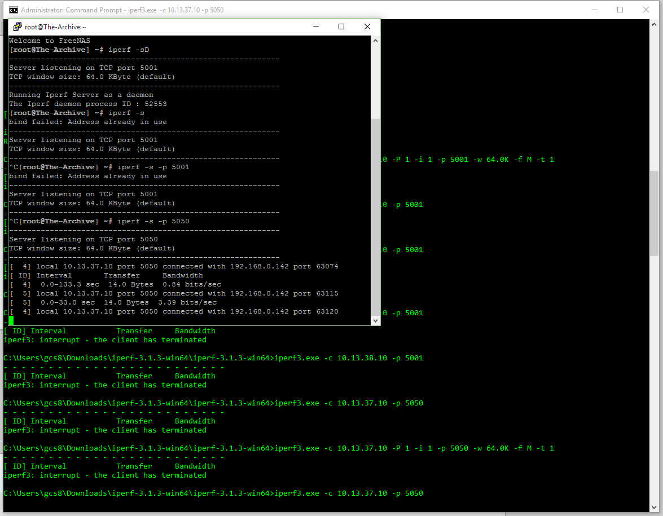Image resolution: width=663 pixels, height=516 pixels.
Task: Click 'Running Iperf Server as a daemon'
Action: (81, 95)
